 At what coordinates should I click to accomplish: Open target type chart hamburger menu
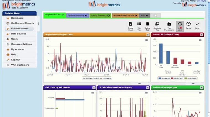pos(200,93)
